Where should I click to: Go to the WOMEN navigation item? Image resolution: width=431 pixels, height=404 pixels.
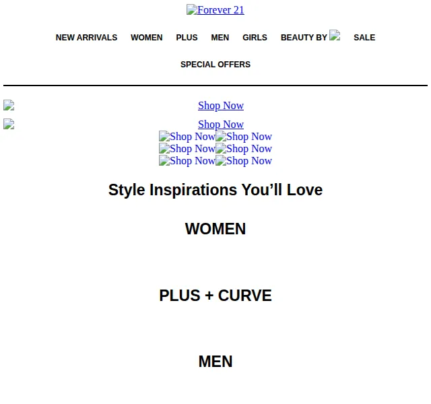[147, 38]
